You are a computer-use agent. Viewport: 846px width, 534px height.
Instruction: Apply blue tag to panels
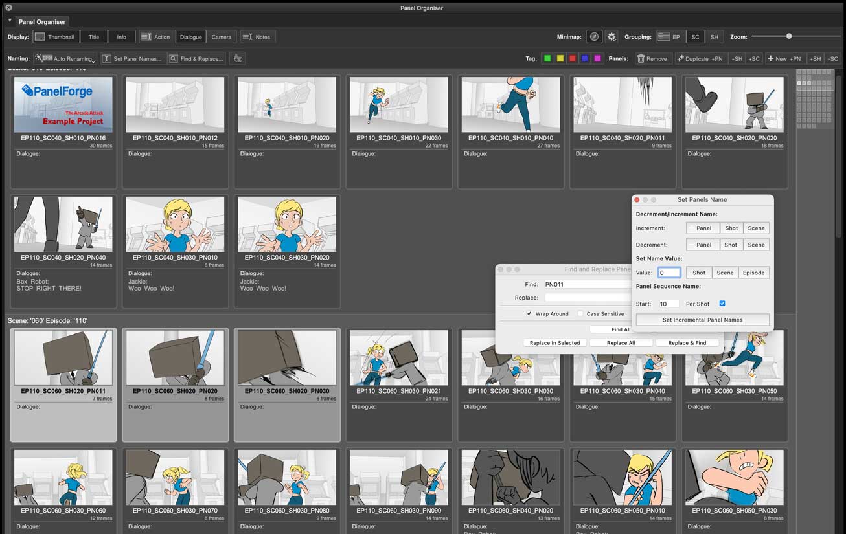585,58
